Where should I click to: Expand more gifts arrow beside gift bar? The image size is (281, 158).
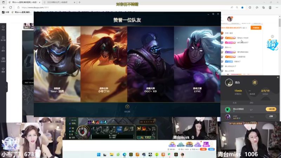point(212,144)
